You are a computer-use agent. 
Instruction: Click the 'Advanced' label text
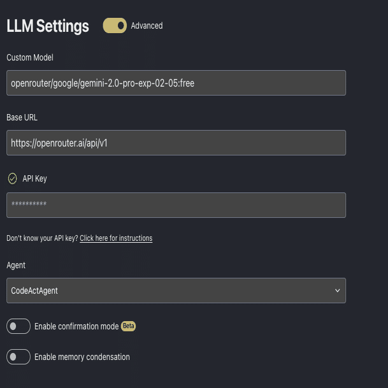(147, 25)
